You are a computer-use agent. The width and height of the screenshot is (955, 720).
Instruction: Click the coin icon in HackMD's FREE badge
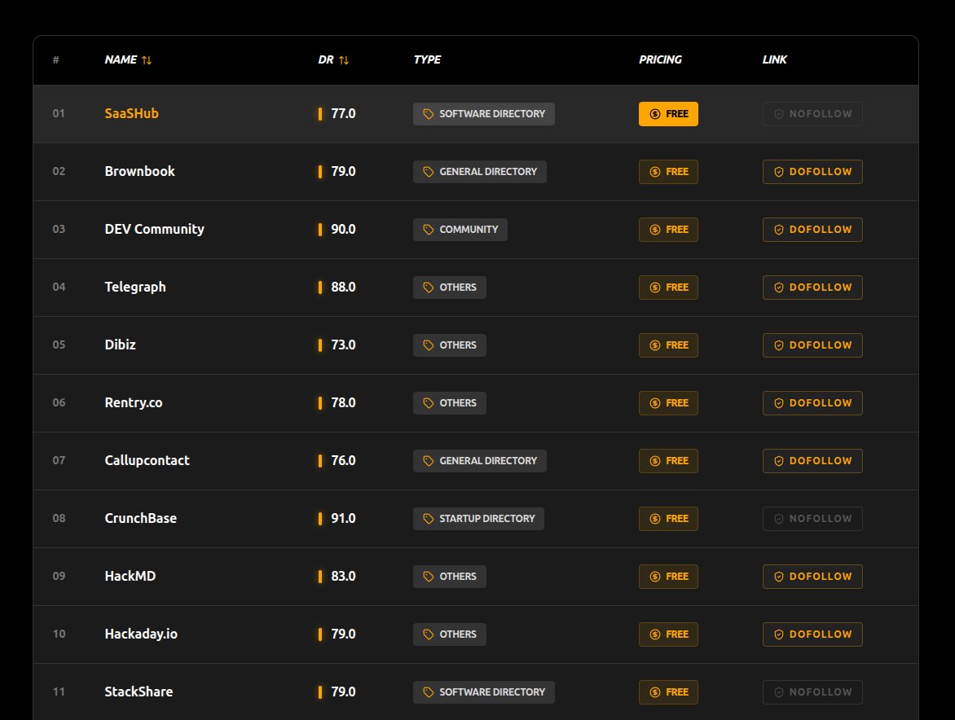point(655,577)
